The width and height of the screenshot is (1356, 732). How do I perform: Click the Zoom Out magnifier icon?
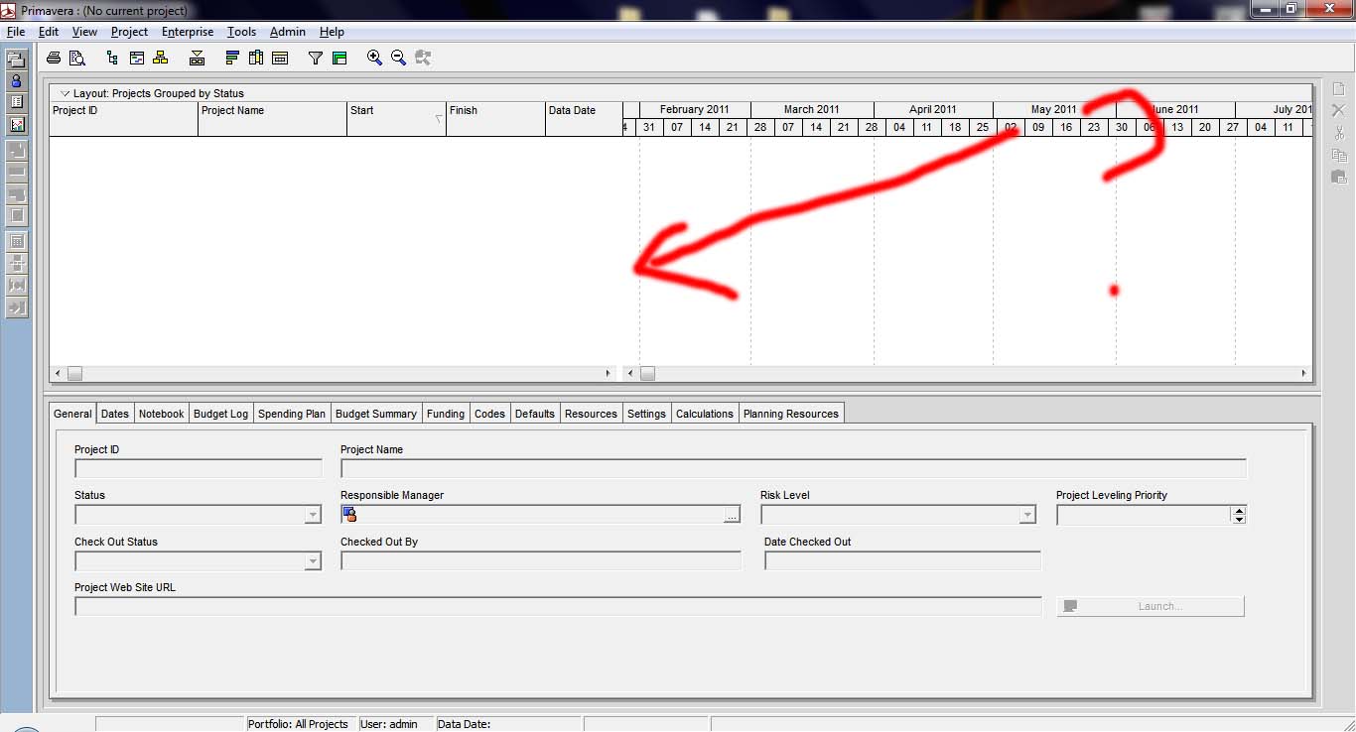(398, 59)
